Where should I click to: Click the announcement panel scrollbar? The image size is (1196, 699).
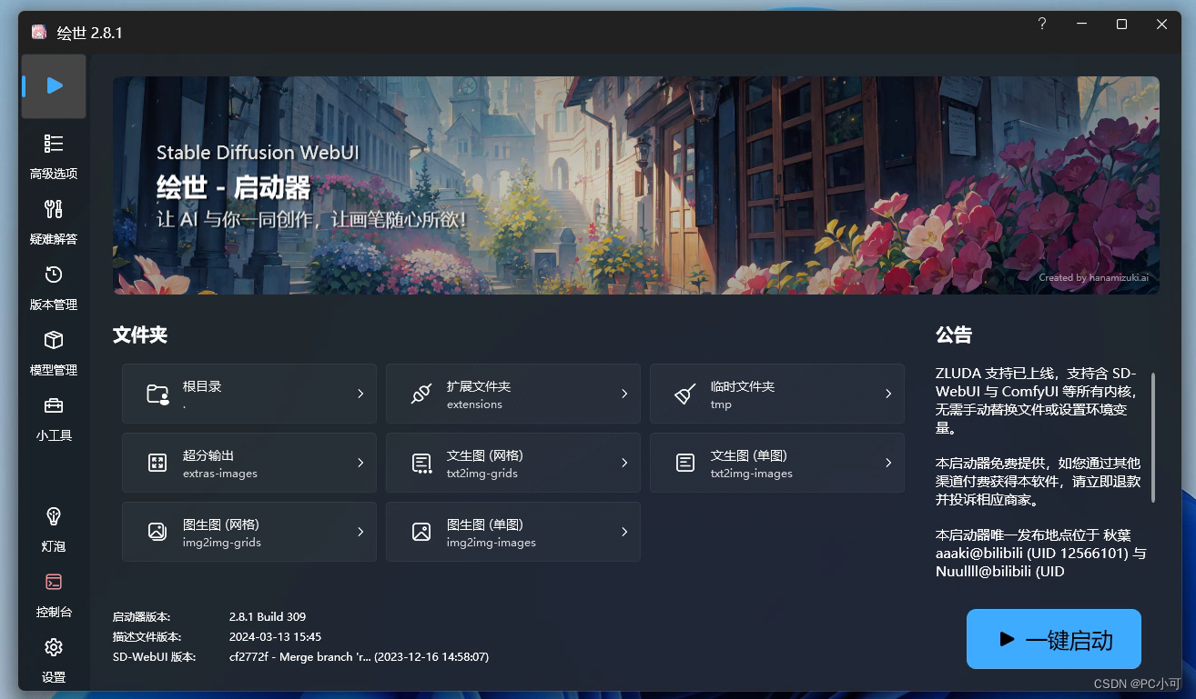(1153, 438)
